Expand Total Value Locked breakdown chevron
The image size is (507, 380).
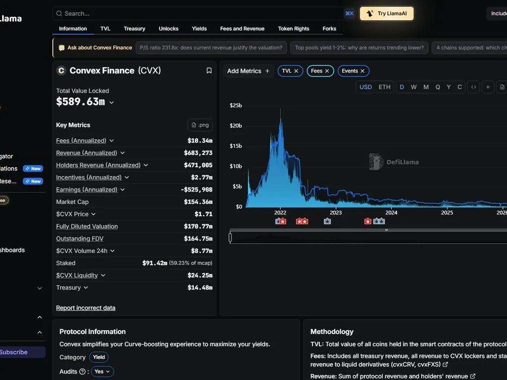point(111,102)
